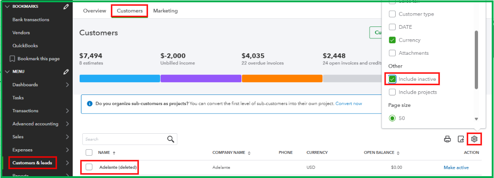
Task: Export the customer list via export icon
Action: pos(461,139)
